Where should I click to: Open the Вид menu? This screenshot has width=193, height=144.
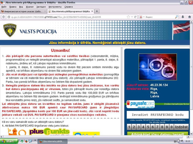tap(21, 7)
